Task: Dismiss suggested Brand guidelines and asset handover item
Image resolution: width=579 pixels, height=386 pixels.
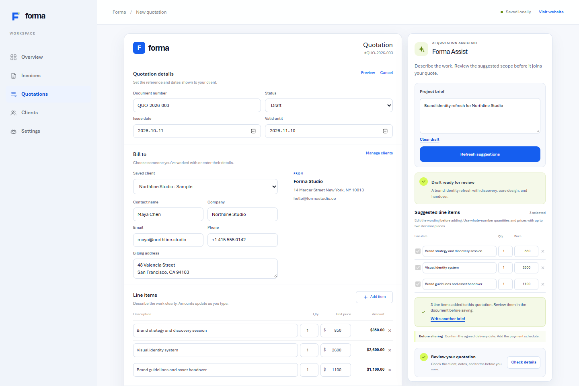Action: (x=543, y=284)
